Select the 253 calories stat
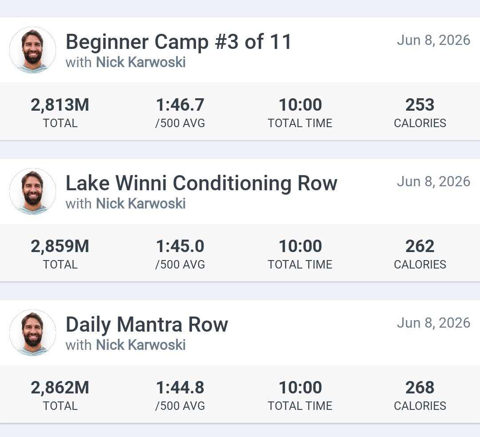 [420, 112]
